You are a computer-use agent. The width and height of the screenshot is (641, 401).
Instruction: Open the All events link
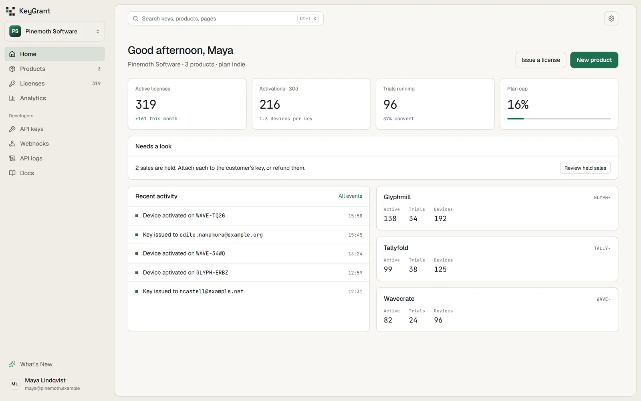coord(350,196)
